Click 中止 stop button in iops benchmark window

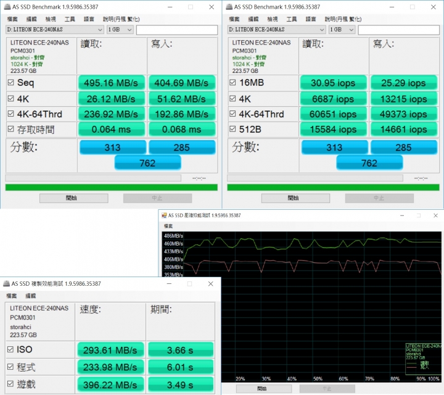(x=379, y=198)
